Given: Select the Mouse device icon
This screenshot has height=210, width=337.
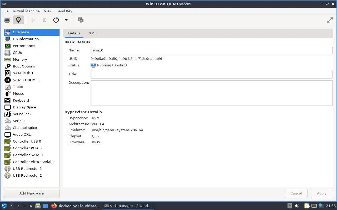Looking at the screenshot, I should pos(8,93).
